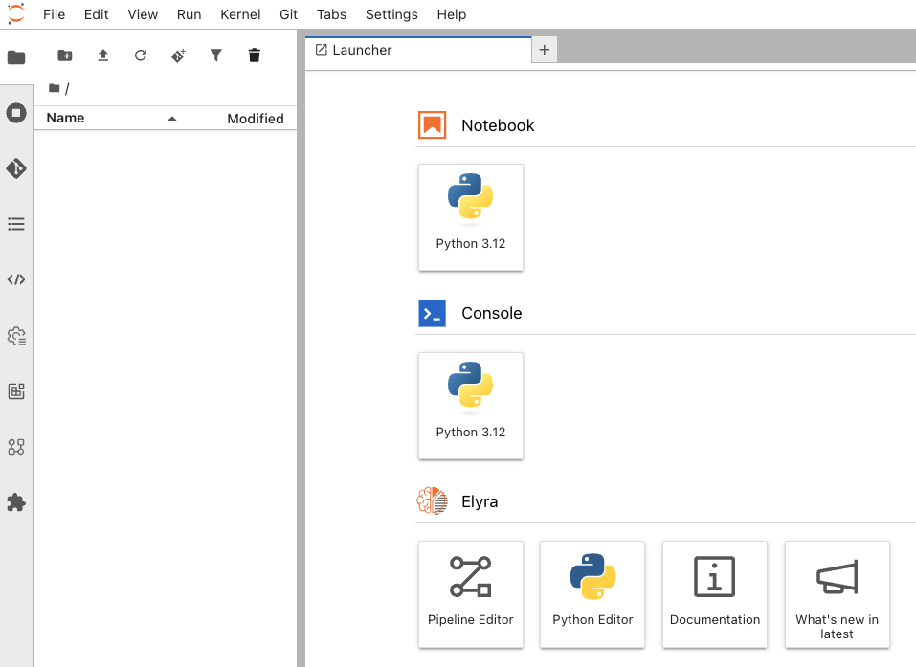
Task: Click the Git clone toolbar icon
Action: [178, 56]
